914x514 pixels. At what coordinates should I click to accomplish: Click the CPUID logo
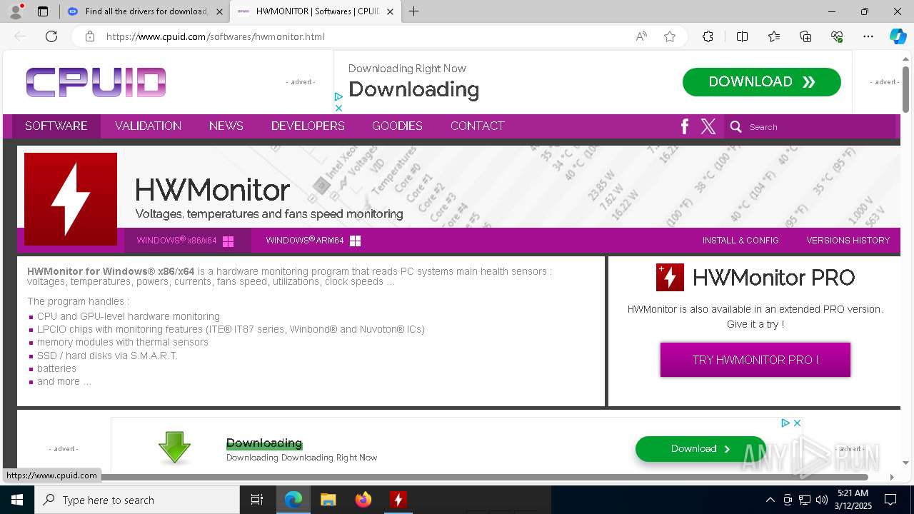(96, 82)
